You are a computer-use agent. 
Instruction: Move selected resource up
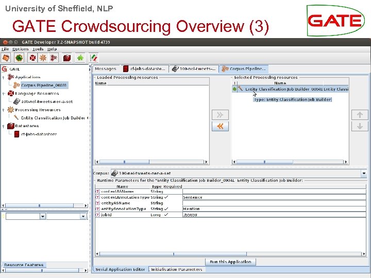click(360, 115)
